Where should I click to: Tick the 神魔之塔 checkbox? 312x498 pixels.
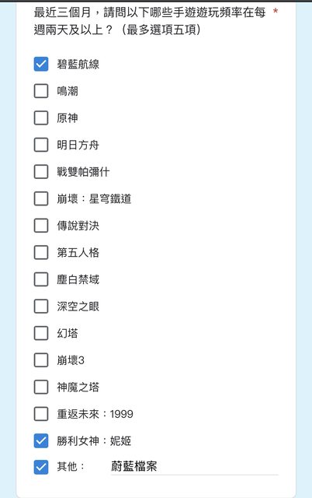tap(41, 388)
